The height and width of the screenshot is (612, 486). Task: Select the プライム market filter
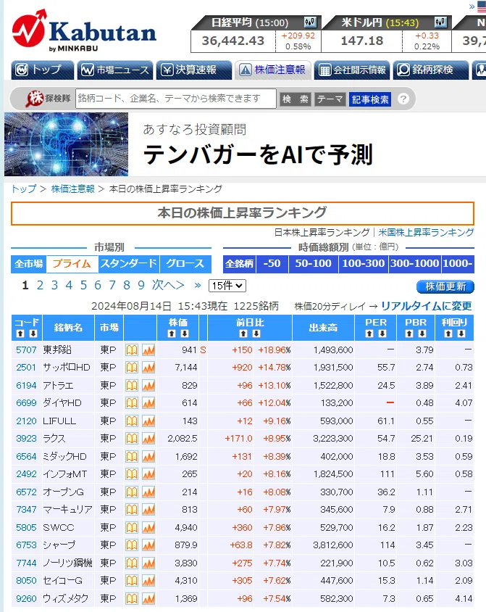tap(72, 264)
